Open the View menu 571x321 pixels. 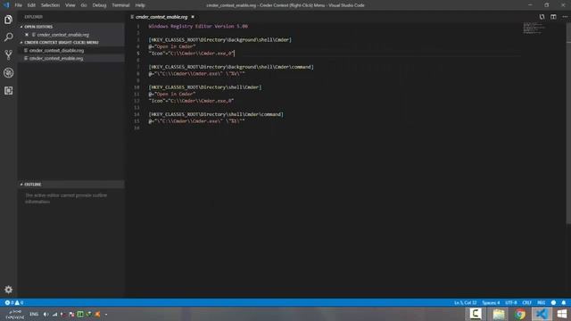[x=70, y=5]
